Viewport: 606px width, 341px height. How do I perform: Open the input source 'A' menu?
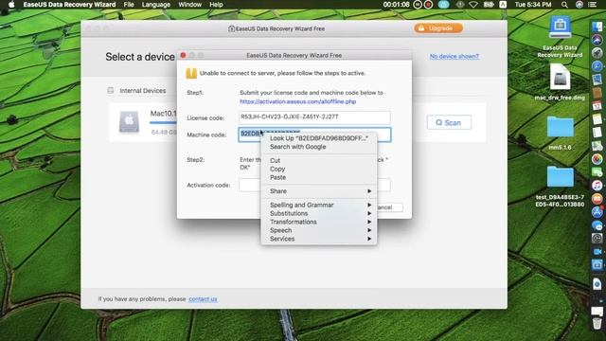click(x=503, y=5)
